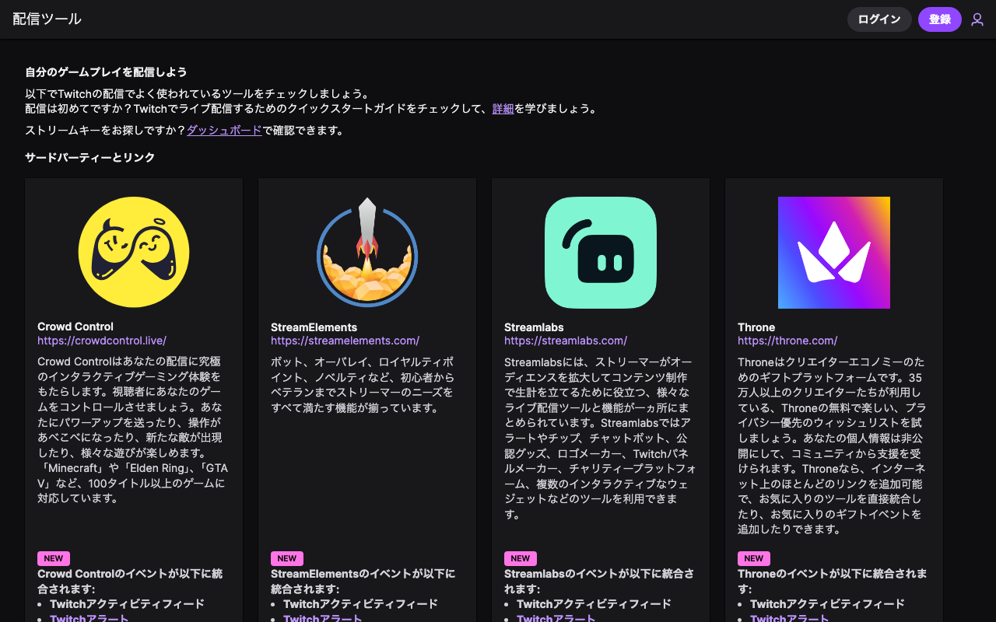The image size is (996, 622).
Task: Click the サードパーティーとリンク heading
Action: click(90, 157)
